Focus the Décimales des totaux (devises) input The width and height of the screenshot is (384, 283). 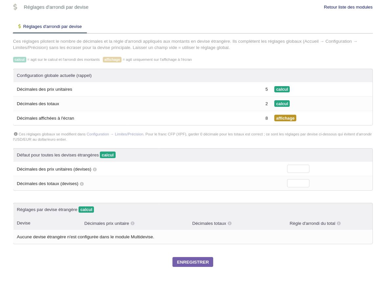coord(298,183)
